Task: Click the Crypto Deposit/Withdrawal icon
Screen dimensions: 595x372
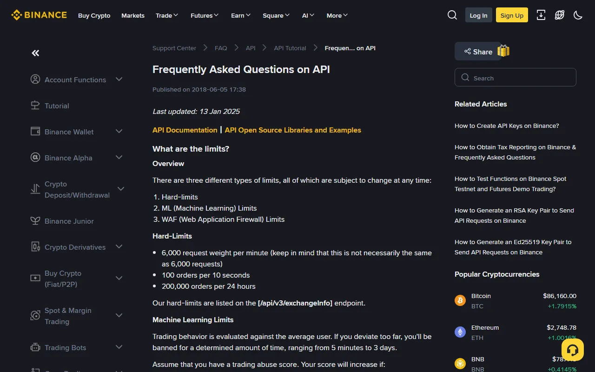Action: click(35, 189)
